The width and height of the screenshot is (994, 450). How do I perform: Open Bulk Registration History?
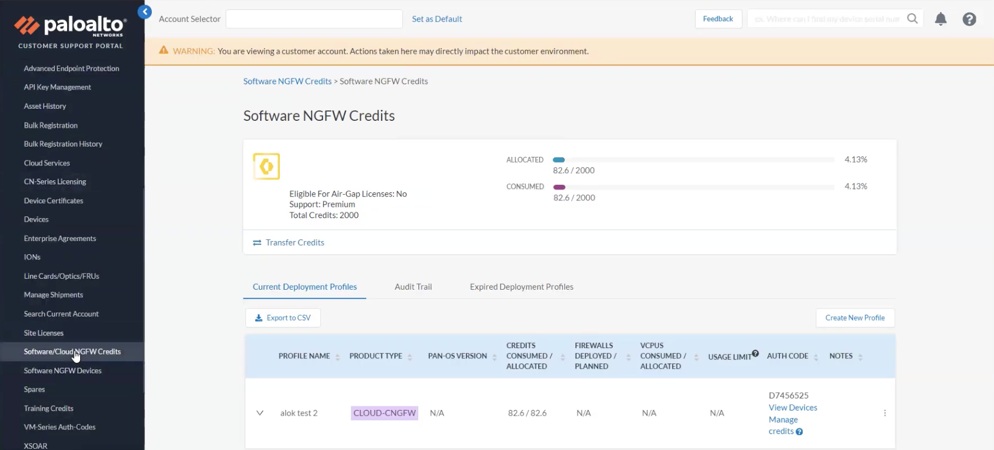point(63,144)
